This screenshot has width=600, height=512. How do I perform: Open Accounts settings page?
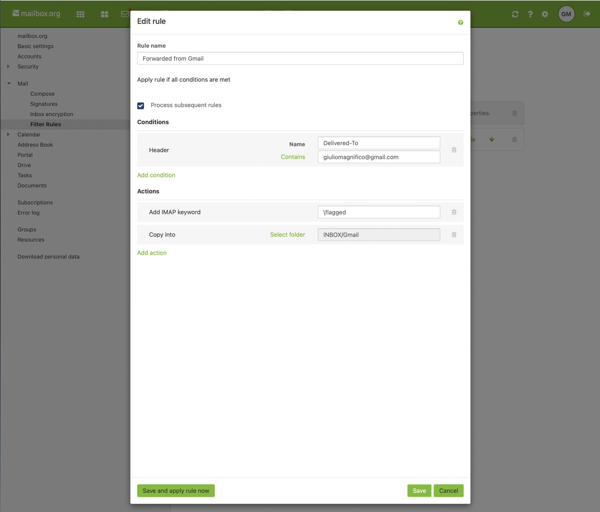tap(30, 56)
